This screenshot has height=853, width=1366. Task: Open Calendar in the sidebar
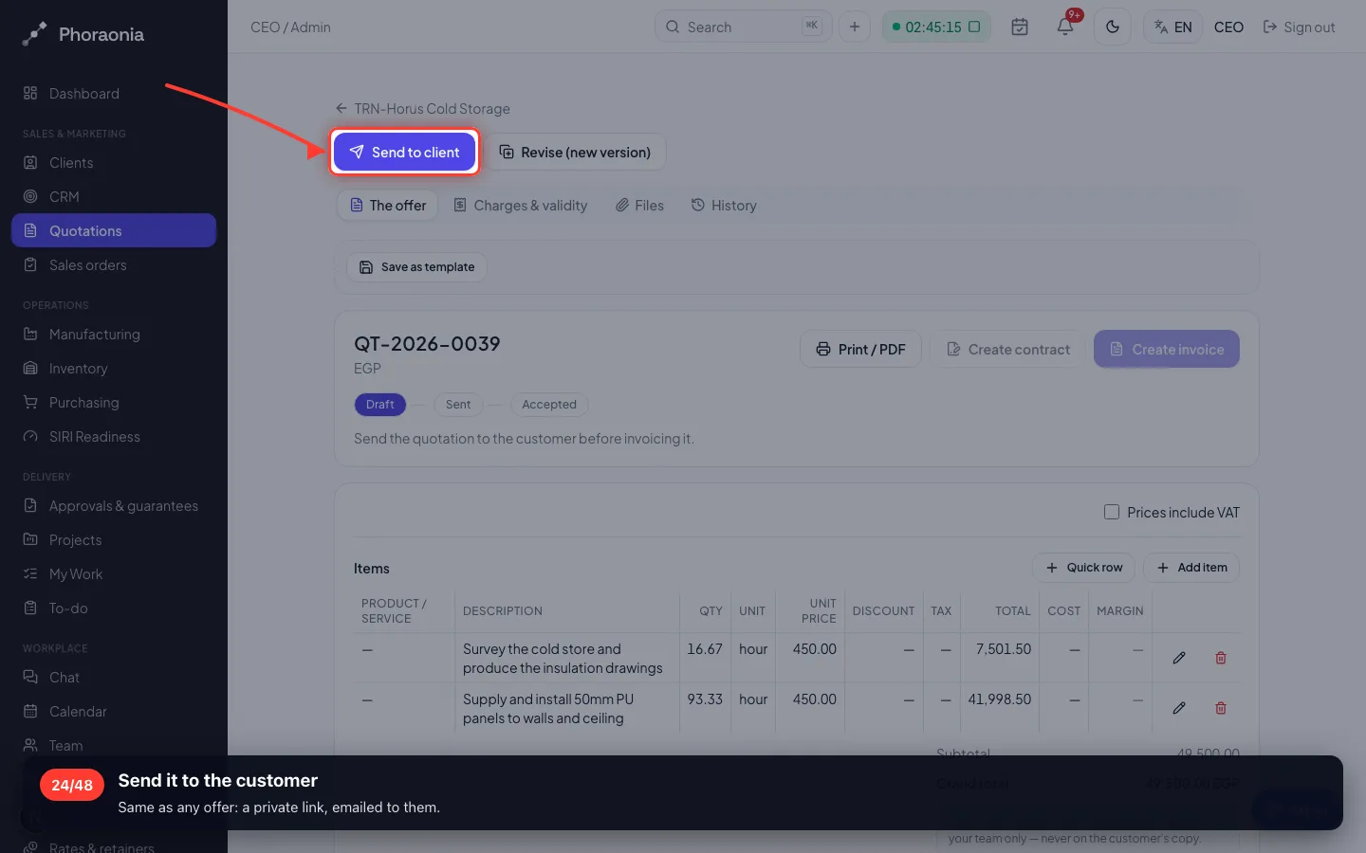point(114,712)
